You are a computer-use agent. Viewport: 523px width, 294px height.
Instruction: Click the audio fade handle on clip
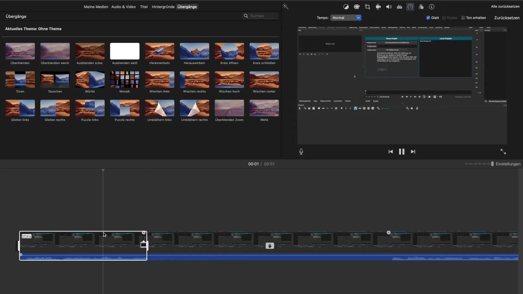pos(21,255)
